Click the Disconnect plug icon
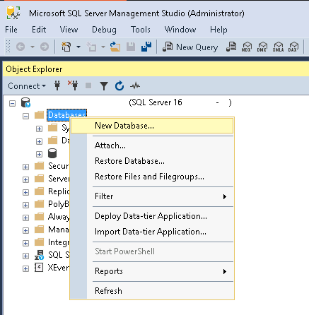Viewport: 309px width, 315px height. tap(73, 85)
